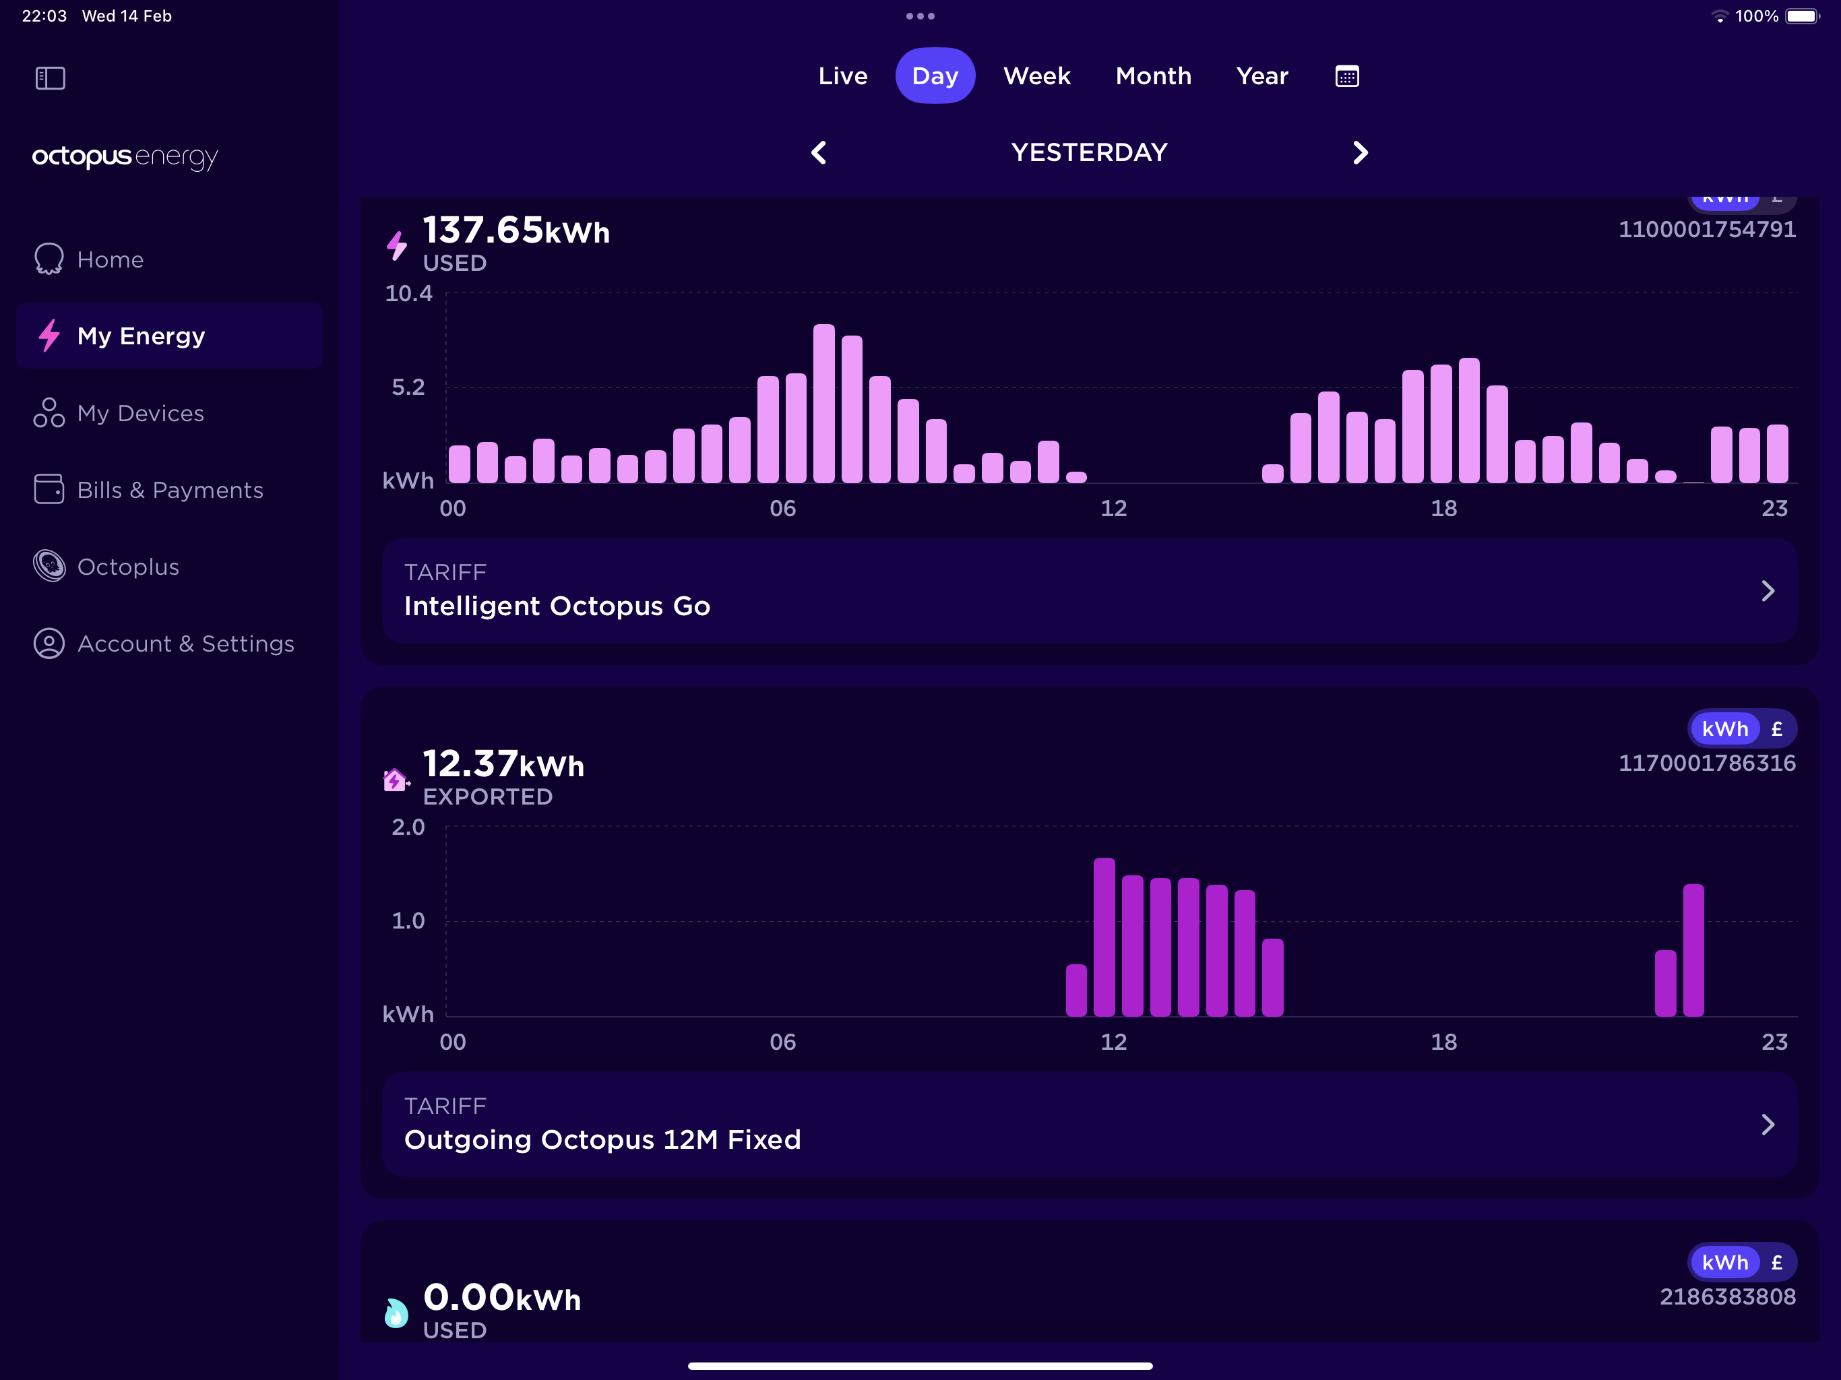Open the Intelligent Octopus Go tariff card

[x=1090, y=590]
